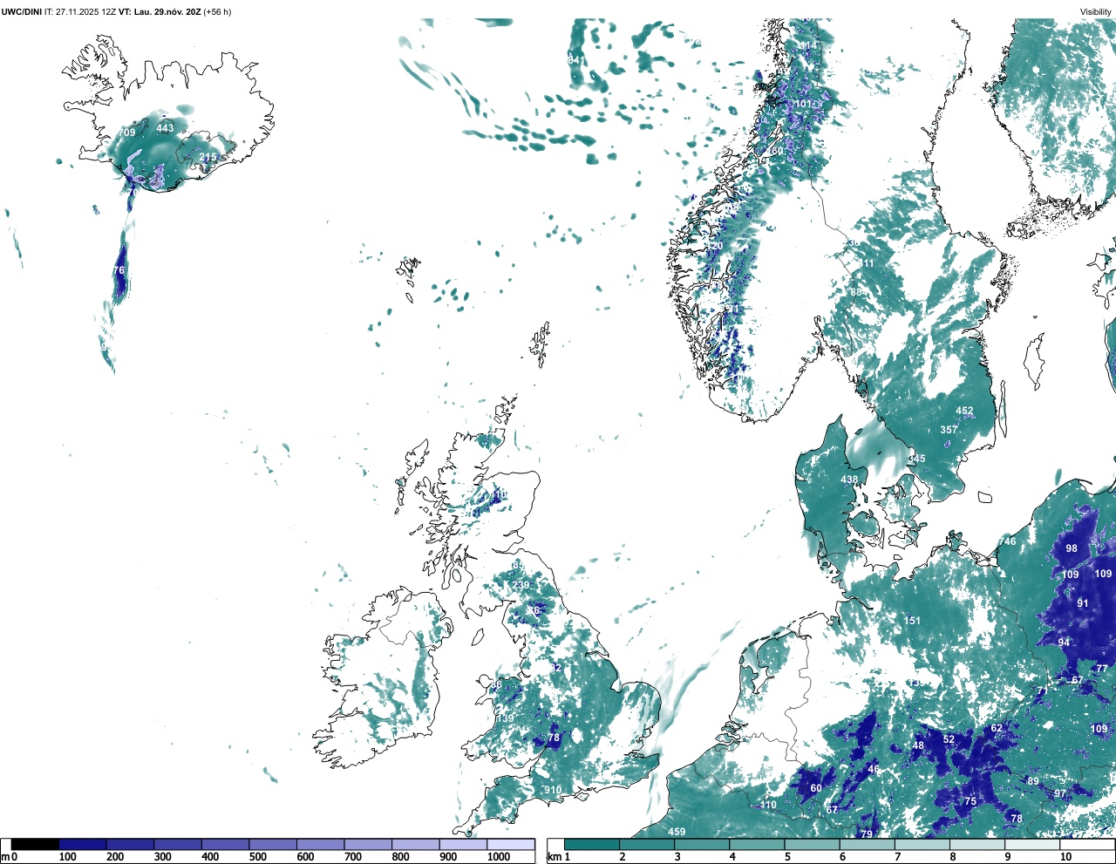Screen dimensions: 1116x864
Task: Click the '(+56 h)' forecast offset text
Action: point(217,11)
